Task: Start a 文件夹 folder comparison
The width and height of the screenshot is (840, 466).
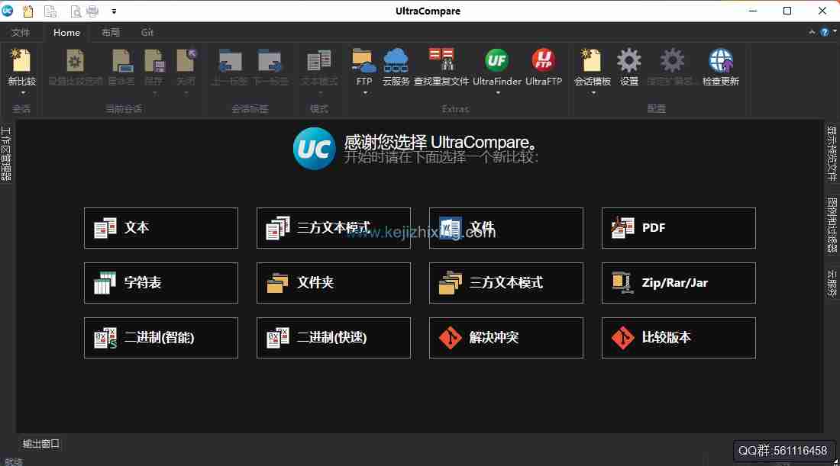Action: point(333,283)
